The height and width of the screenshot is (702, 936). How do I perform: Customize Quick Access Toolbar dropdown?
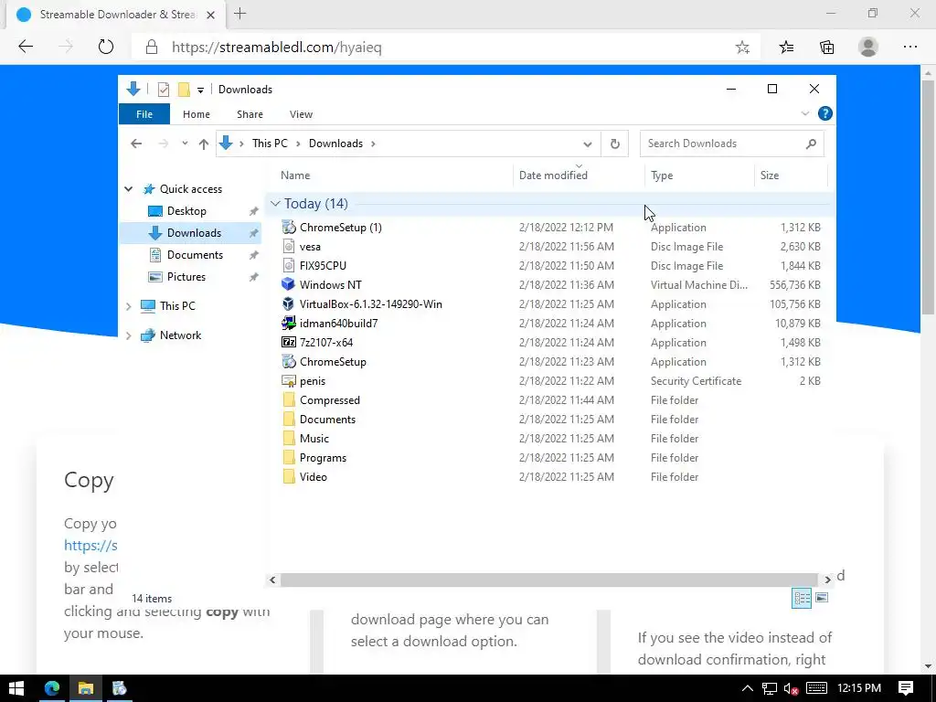click(200, 90)
